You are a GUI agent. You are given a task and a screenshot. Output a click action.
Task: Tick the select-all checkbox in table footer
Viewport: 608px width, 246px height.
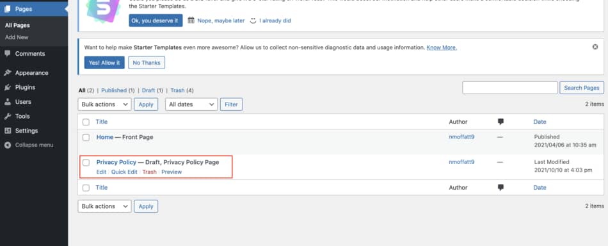pos(86,188)
